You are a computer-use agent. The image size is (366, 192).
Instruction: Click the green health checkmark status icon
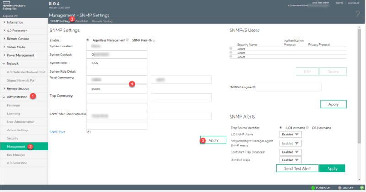362,187
